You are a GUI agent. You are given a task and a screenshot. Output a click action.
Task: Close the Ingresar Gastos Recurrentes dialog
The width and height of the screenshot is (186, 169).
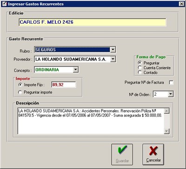click(181, 4)
